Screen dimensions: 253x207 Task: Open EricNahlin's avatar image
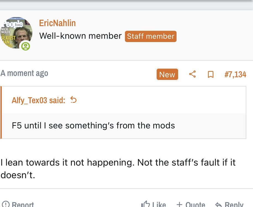17,33
